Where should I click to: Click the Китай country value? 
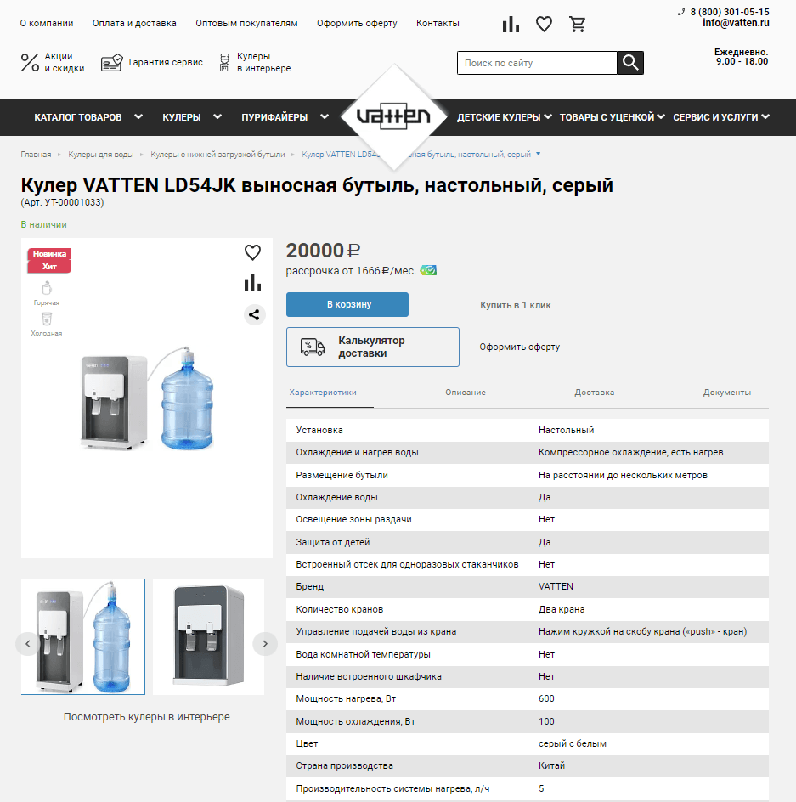(551, 765)
